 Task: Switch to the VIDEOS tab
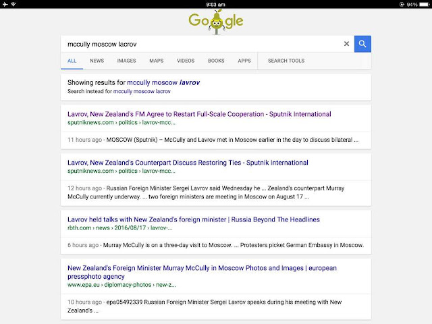186,61
